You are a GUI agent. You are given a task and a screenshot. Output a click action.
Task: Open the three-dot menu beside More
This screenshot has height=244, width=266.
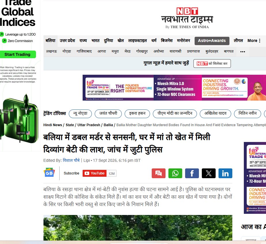pyautogui.click(x=260, y=41)
